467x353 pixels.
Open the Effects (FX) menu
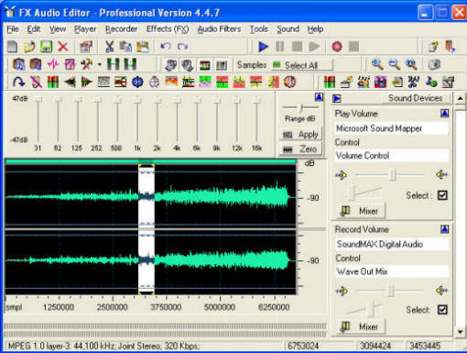tap(168, 29)
